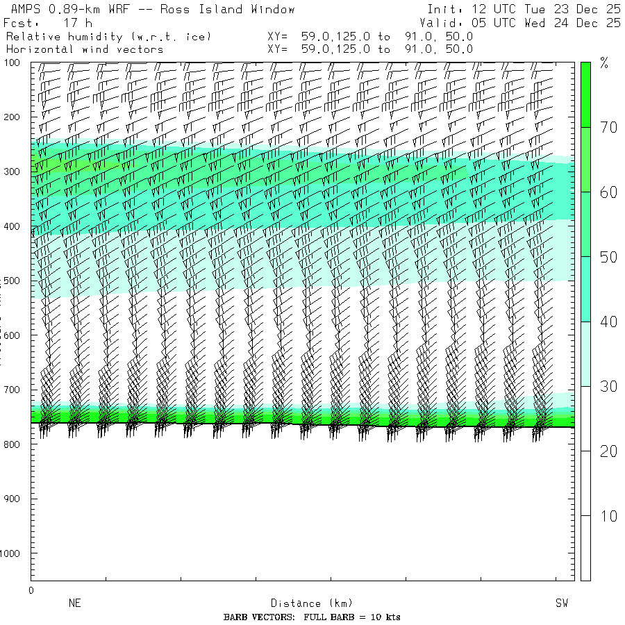Click the 0 label at the x-axis origin
Screen dimensions: 625x625
31,590
